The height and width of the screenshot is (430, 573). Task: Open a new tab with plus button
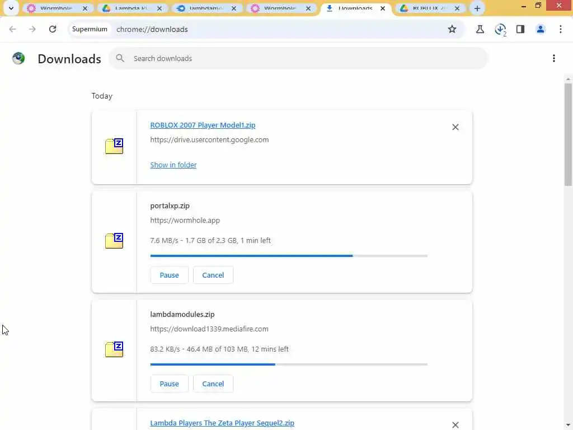click(477, 8)
